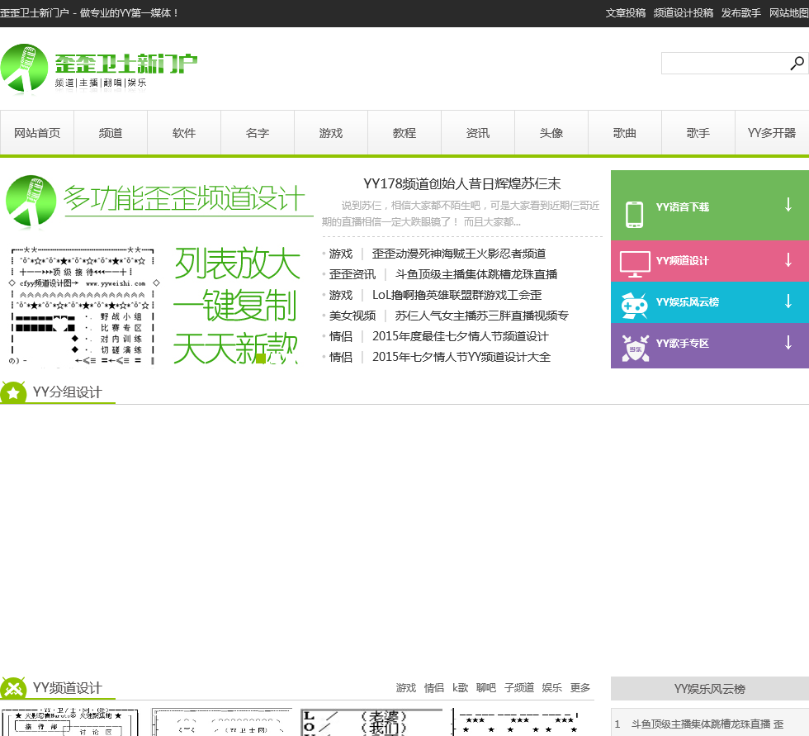809x736 pixels.
Task: Go to the 软件 nav tab
Action: click(183, 133)
